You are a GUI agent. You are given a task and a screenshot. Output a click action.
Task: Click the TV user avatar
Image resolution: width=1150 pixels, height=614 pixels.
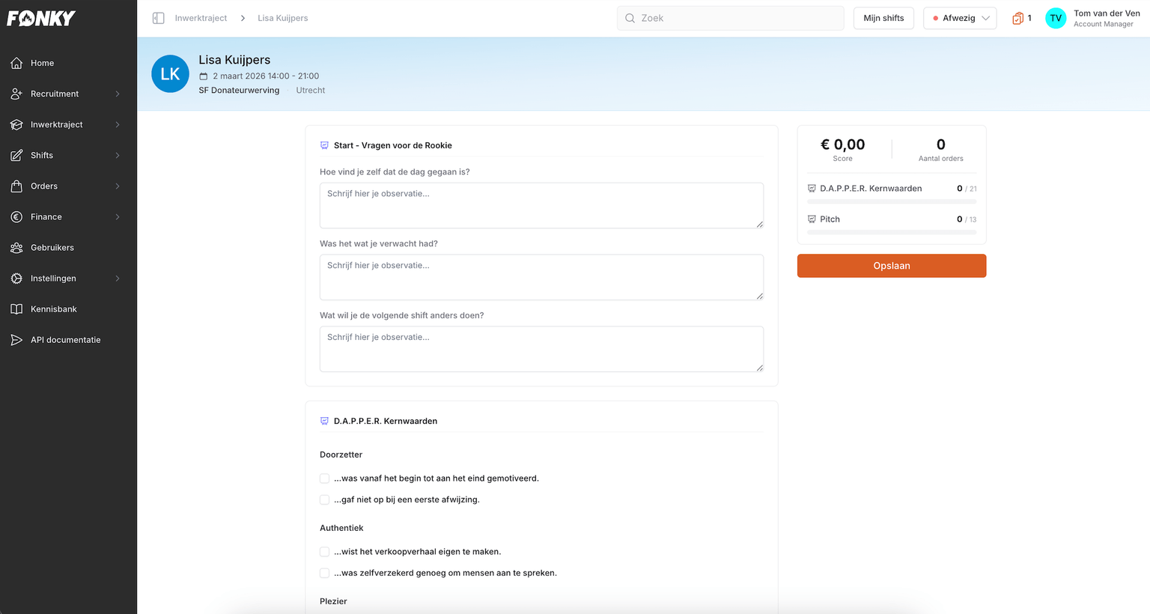[x=1055, y=18]
